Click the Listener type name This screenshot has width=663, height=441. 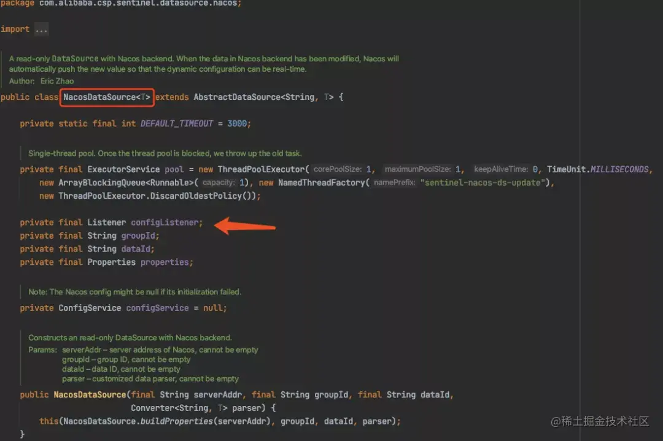coord(107,223)
